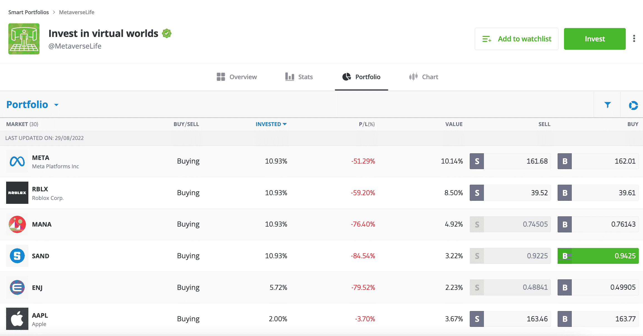The height and width of the screenshot is (336, 643).
Task: Click the META logo icon
Action: pos(17,161)
